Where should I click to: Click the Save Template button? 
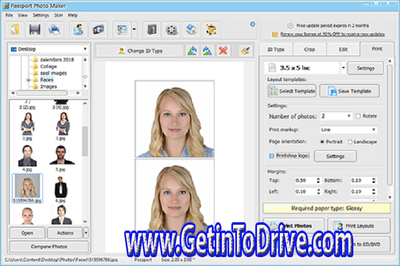[x=349, y=91]
